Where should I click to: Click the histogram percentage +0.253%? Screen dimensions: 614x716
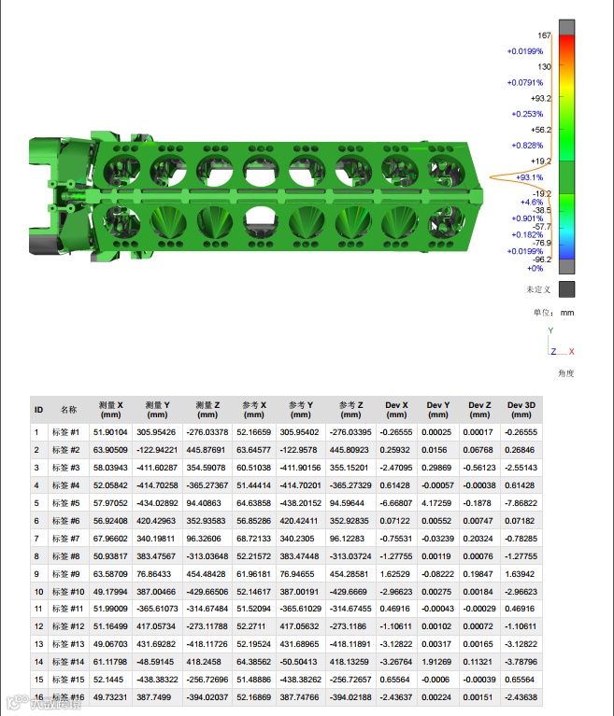527,114
